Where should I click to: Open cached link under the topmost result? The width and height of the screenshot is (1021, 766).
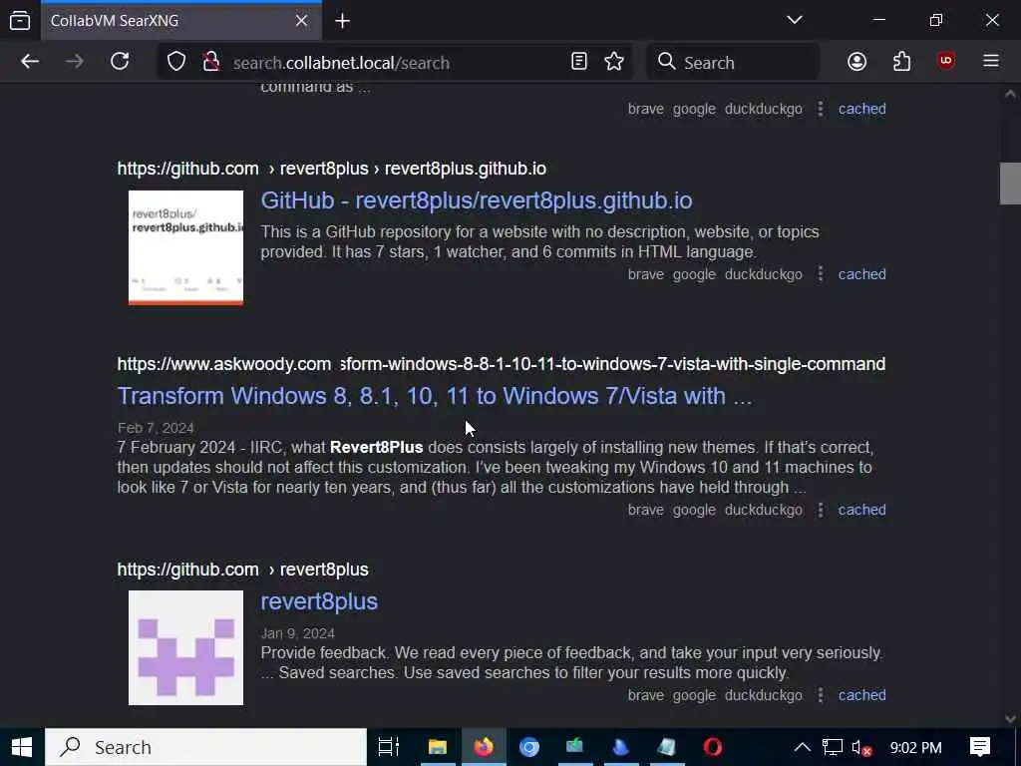[861, 109]
